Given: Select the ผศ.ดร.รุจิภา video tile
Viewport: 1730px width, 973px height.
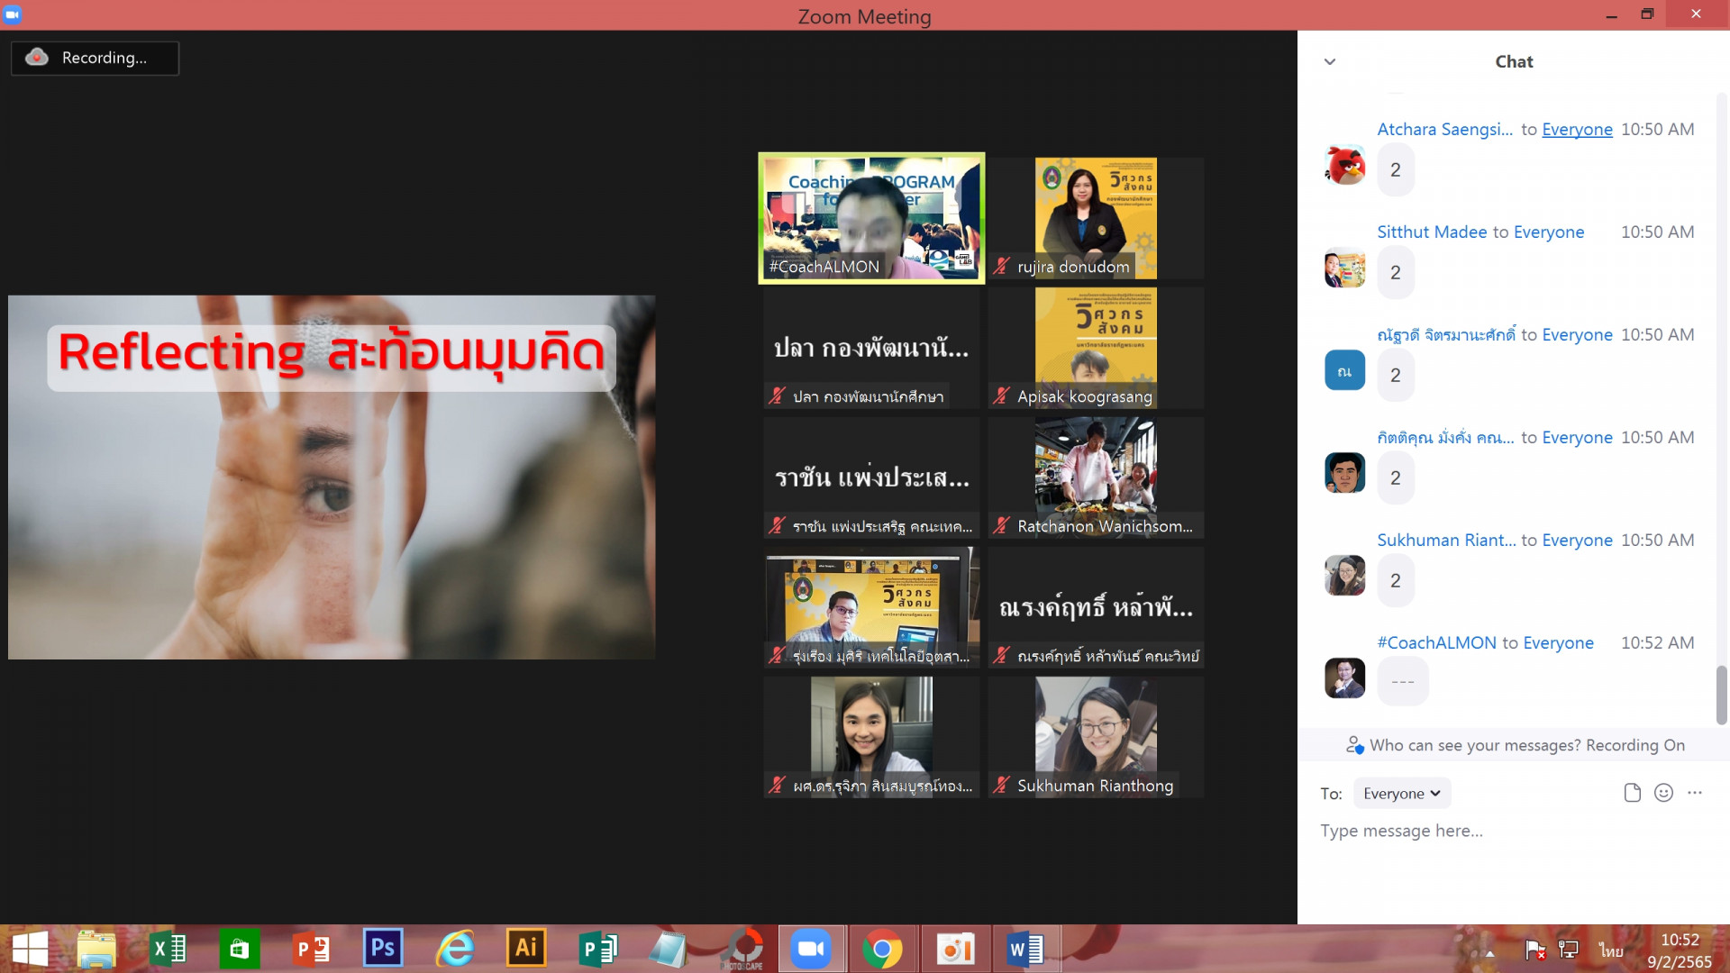Looking at the screenshot, I should (871, 737).
